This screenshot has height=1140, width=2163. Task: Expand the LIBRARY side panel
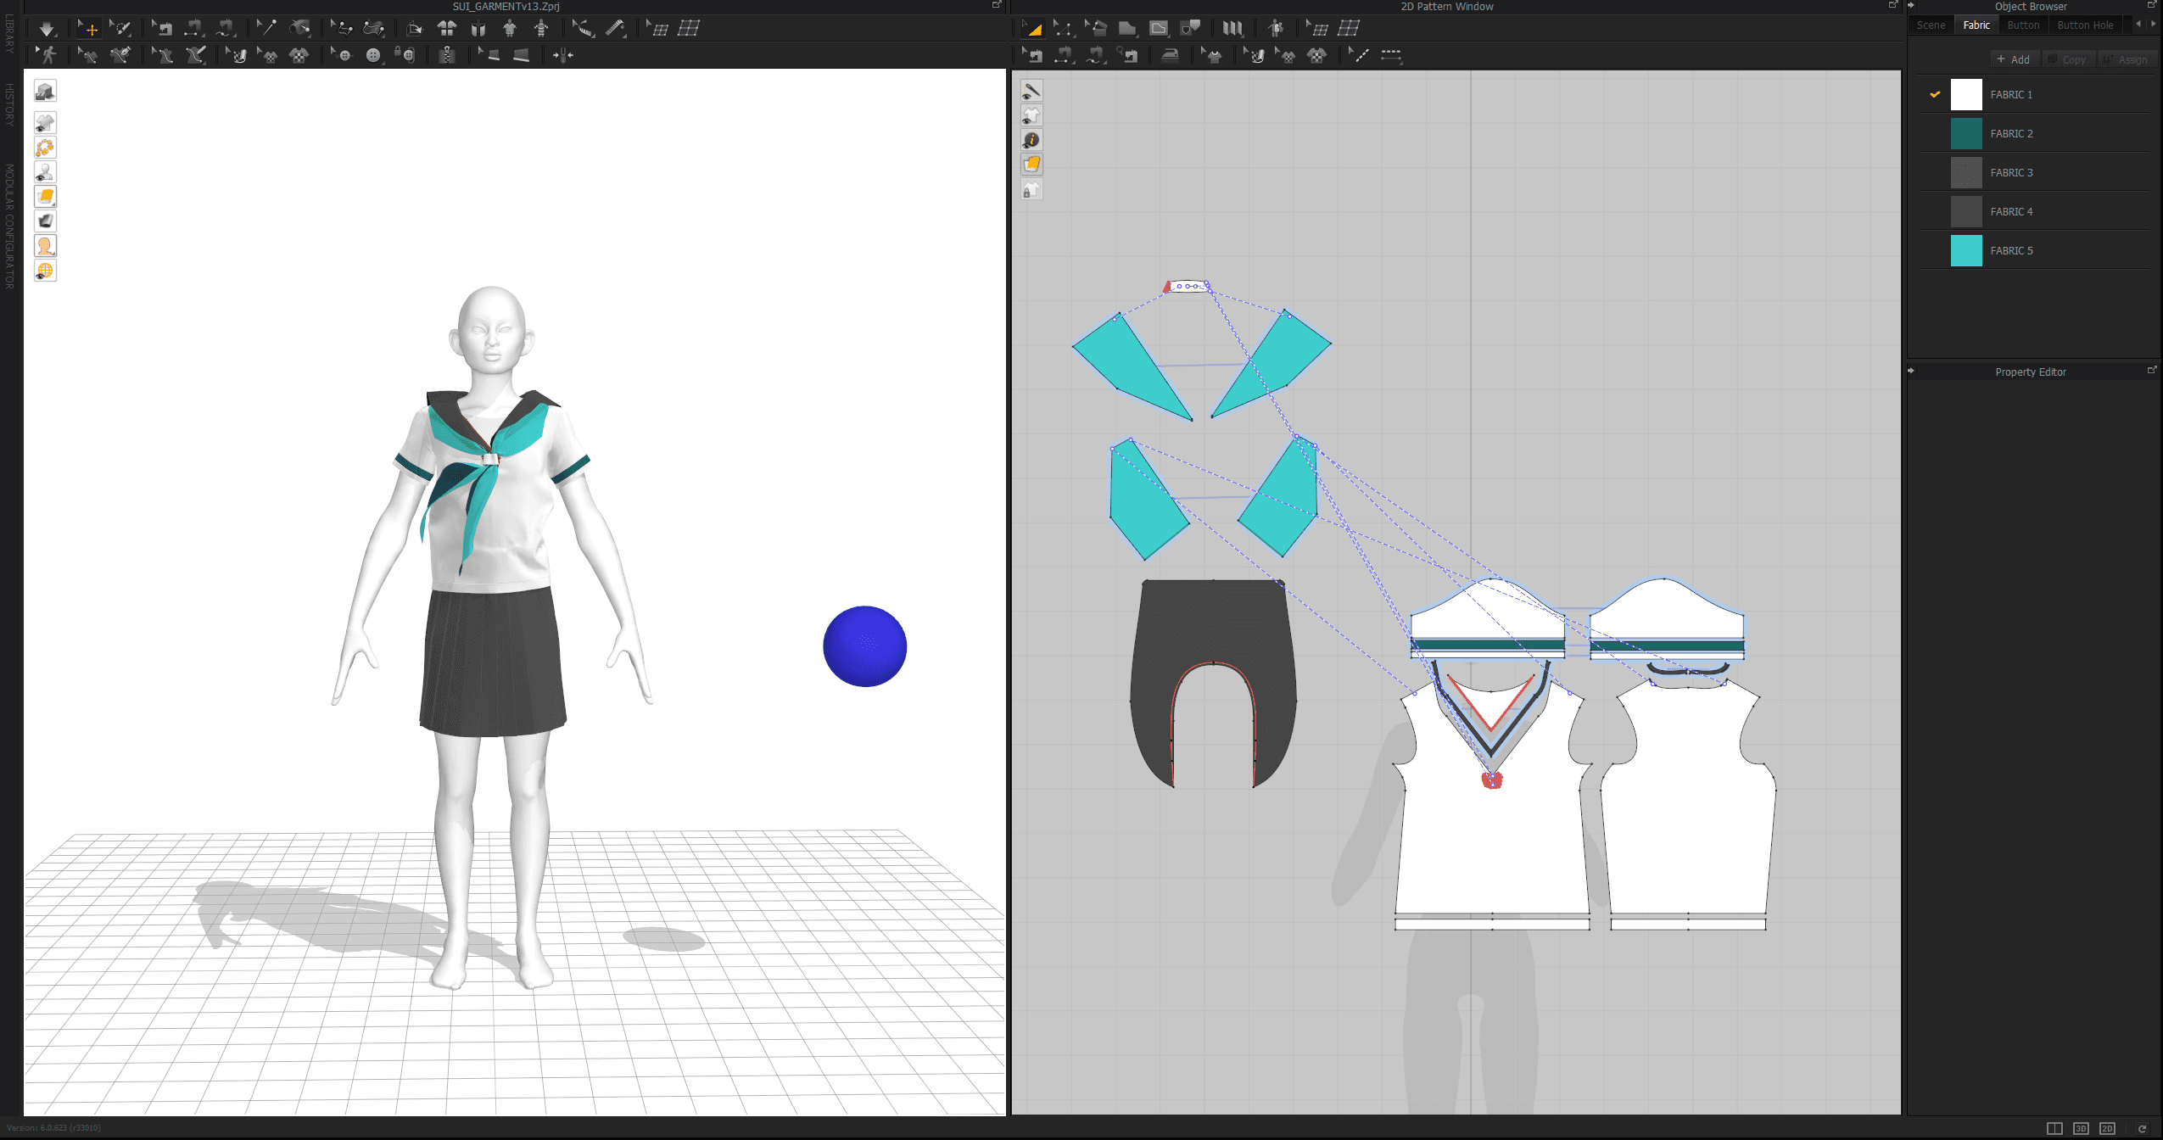pyautogui.click(x=9, y=34)
